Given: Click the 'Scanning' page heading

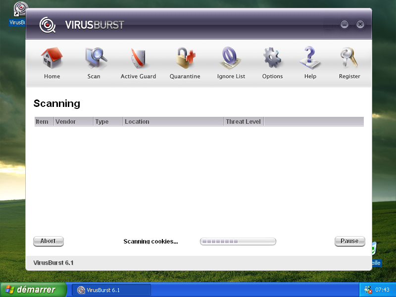Looking at the screenshot, I should pos(57,103).
